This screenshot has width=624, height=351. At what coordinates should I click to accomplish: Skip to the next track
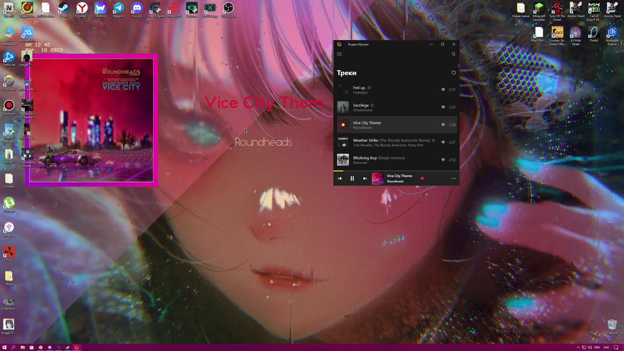pyautogui.click(x=365, y=178)
